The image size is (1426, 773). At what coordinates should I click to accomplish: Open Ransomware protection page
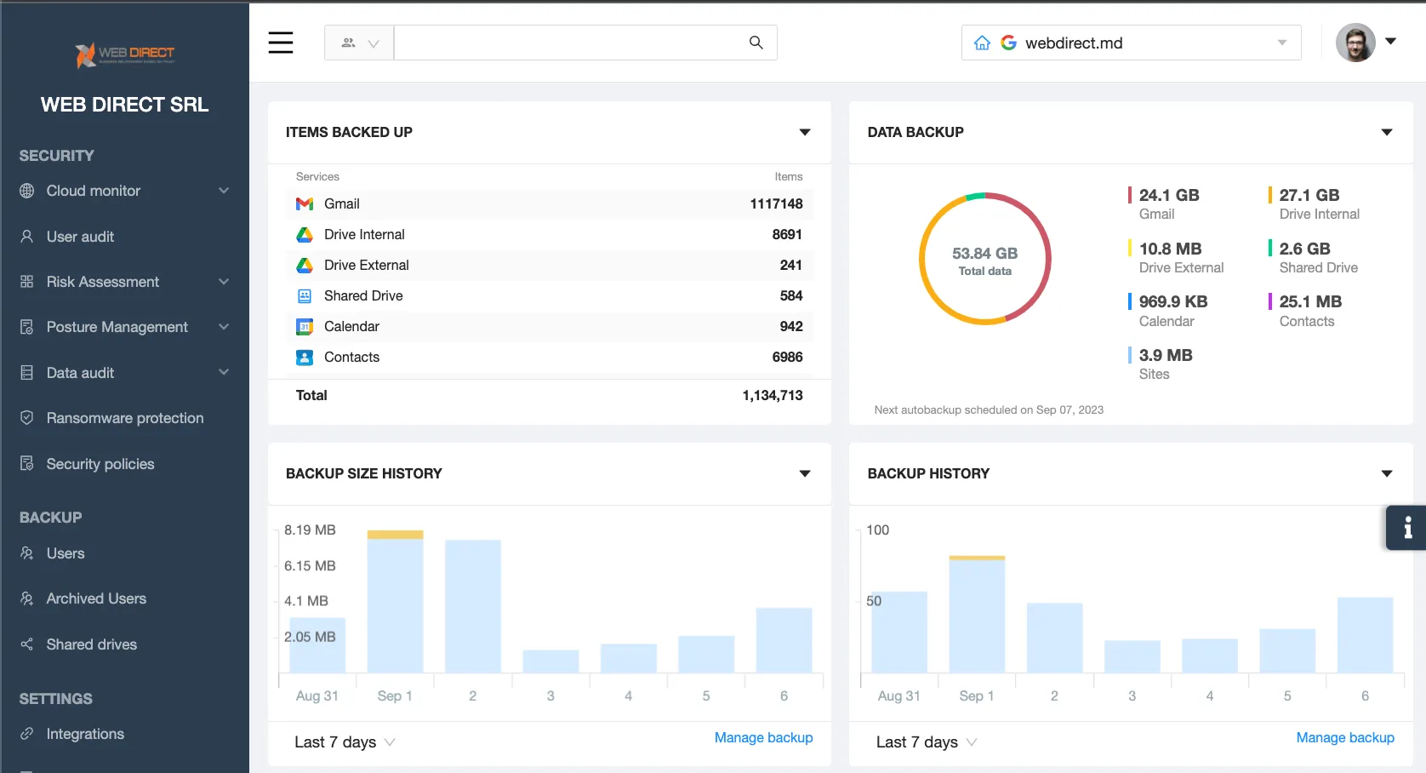[x=124, y=418]
